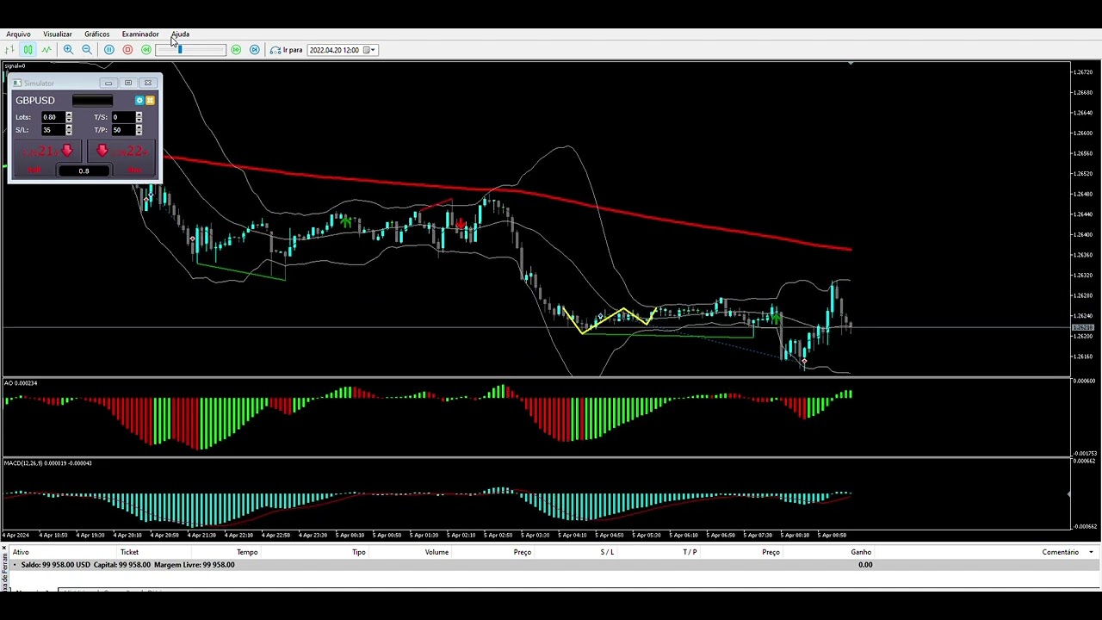Click the green rewind playback icon
Screen dimensions: 1102x620
point(146,50)
